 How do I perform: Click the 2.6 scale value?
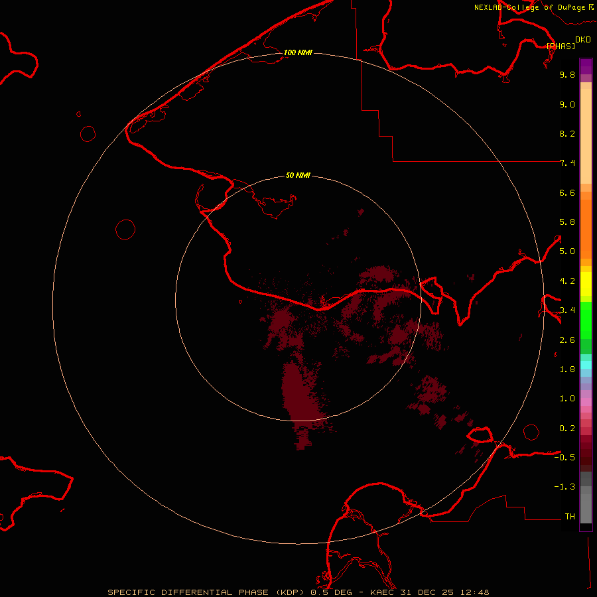[x=567, y=340]
